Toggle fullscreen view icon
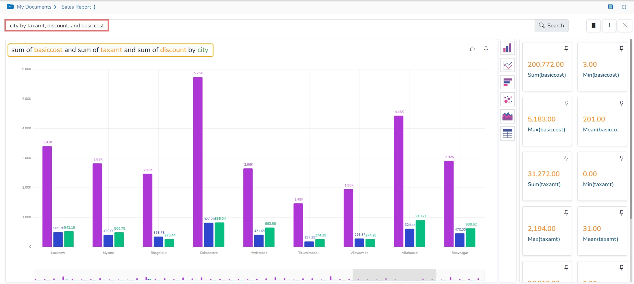 (624, 7)
